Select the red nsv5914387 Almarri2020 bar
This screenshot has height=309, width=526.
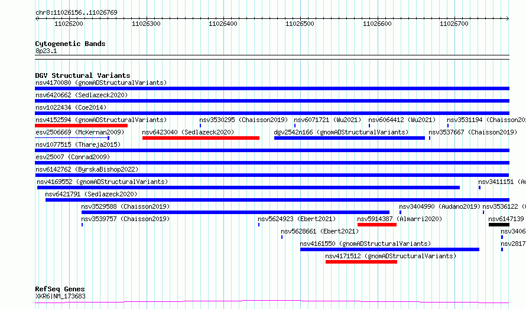(x=377, y=225)
